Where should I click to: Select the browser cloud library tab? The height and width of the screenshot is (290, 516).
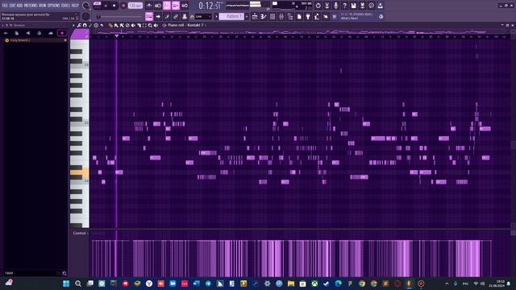(x=50, y=33)
